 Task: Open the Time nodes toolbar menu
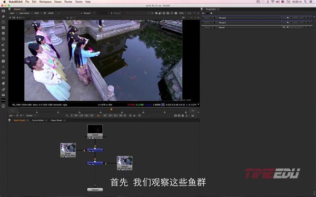[x=3, y=22]
